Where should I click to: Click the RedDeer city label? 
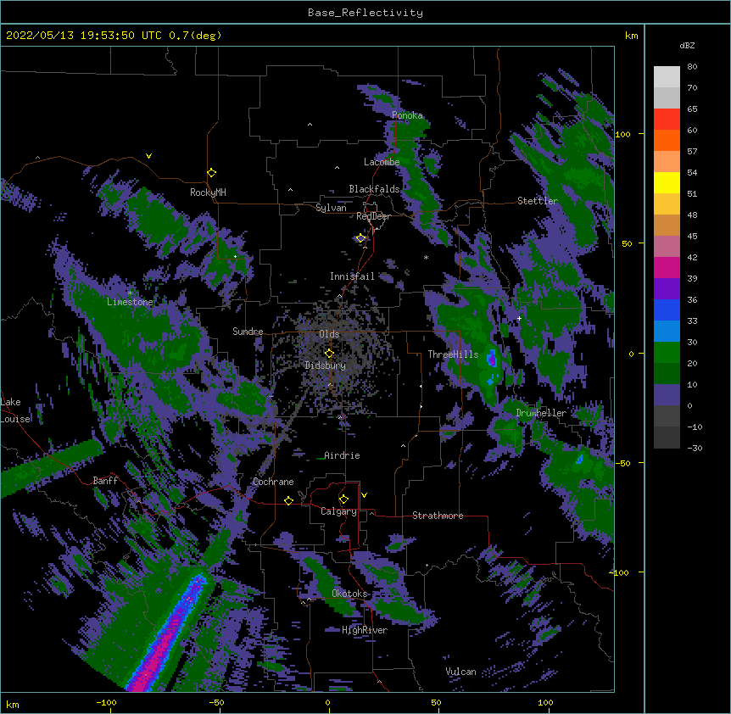pos(373,216)
